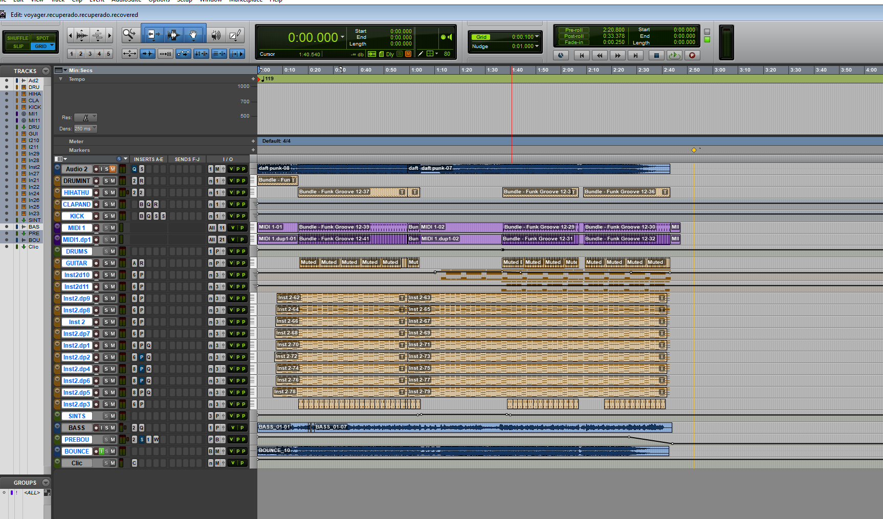Enable Shuffle edit mode
This screenshot has width=883, height=519.
[x=17, y=38]
